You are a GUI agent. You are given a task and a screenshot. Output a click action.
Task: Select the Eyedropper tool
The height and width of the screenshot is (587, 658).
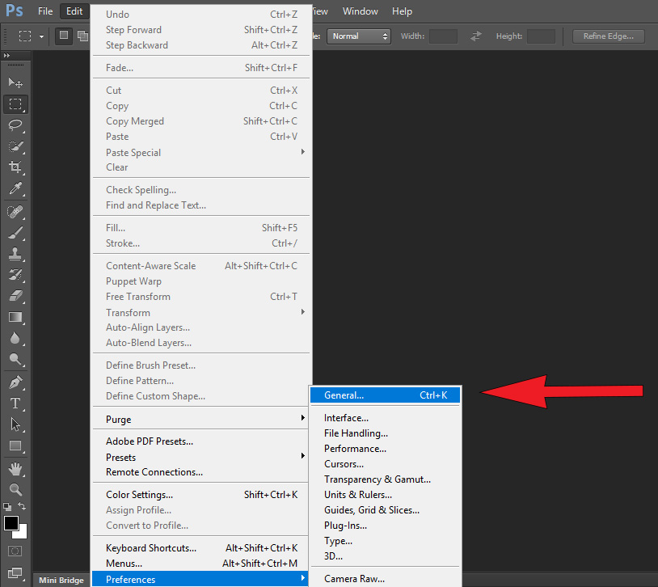15,189
